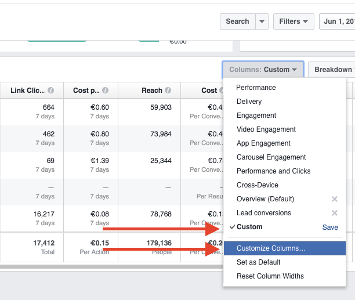Open the Search dropdown arrow
This screenshot has width=355, height=300.
tap(262, 21)
